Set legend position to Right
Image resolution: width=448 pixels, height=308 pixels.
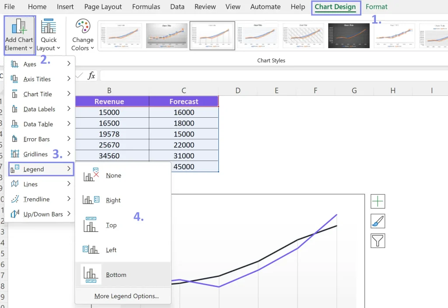coord(113,200)
